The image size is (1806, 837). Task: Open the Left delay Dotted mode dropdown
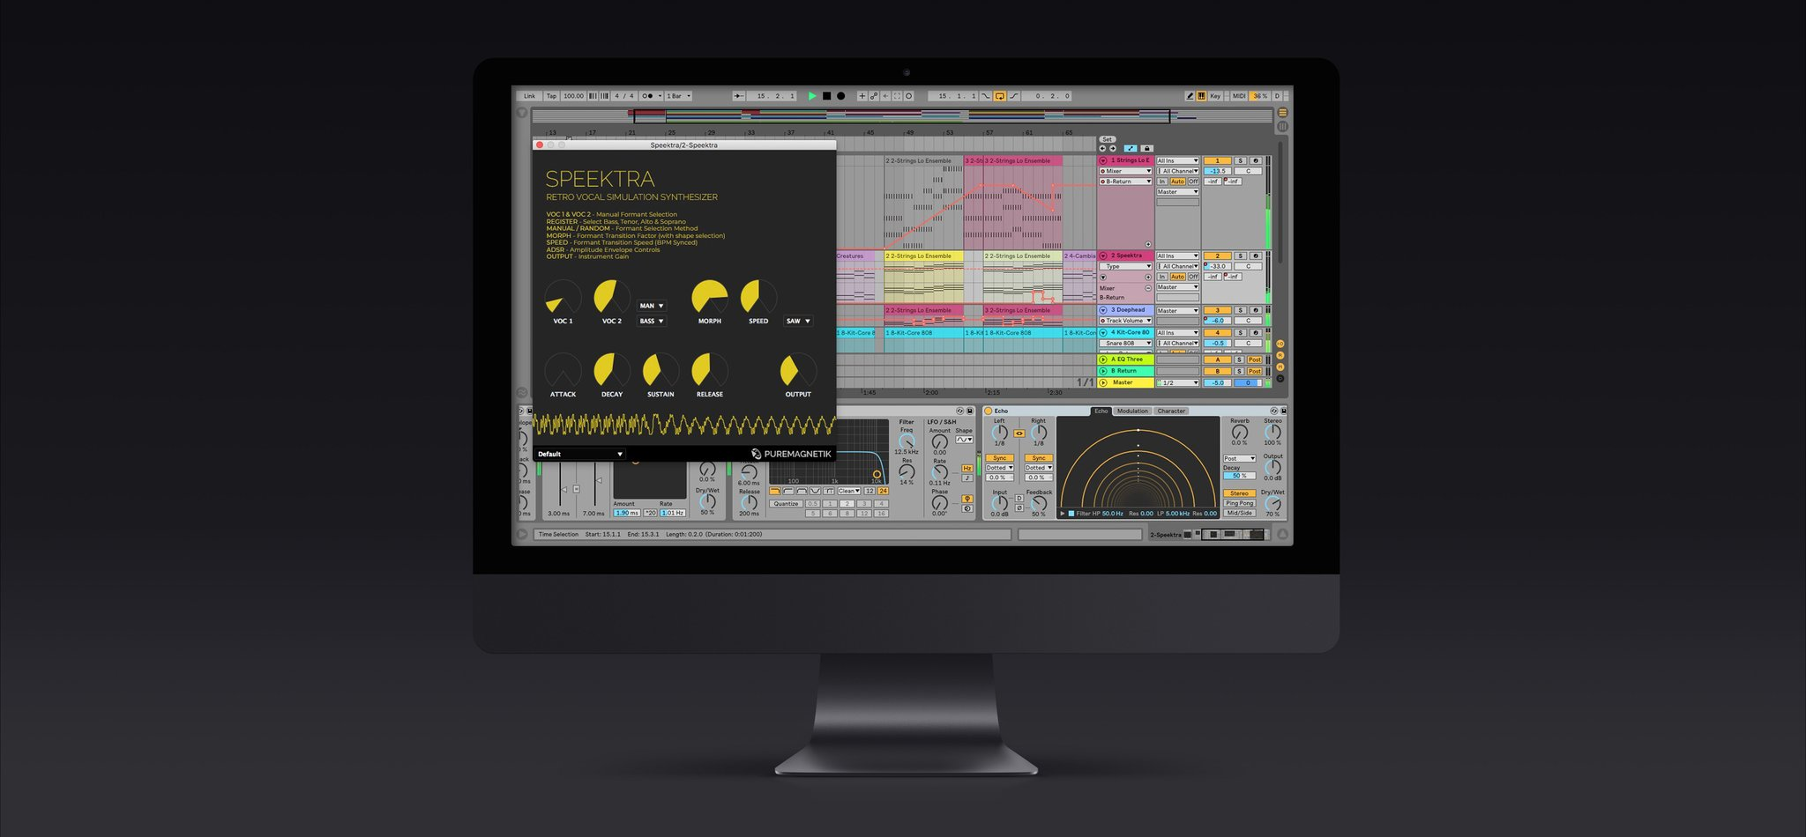pyautogui.click(x=1000, y=468)
